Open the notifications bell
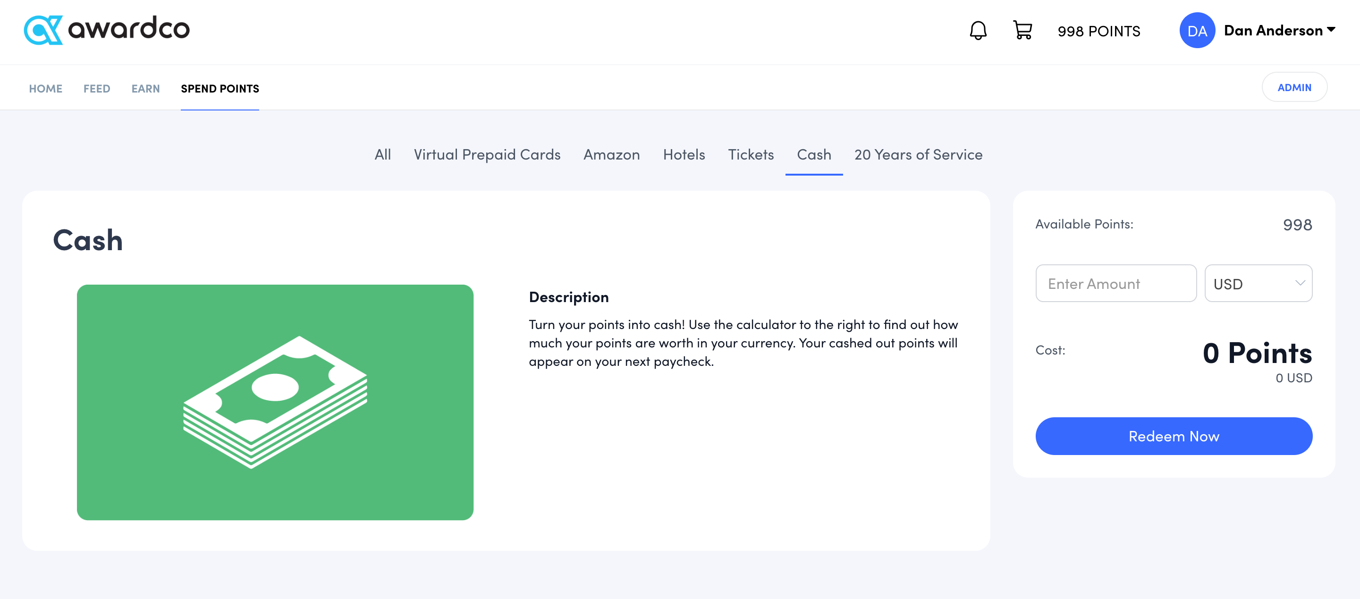Screen dimensions: 1360x599 point(978,31)
